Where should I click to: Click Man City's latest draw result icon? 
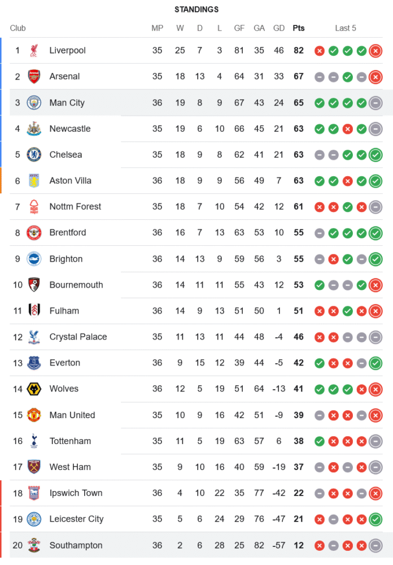click(375, 103)
